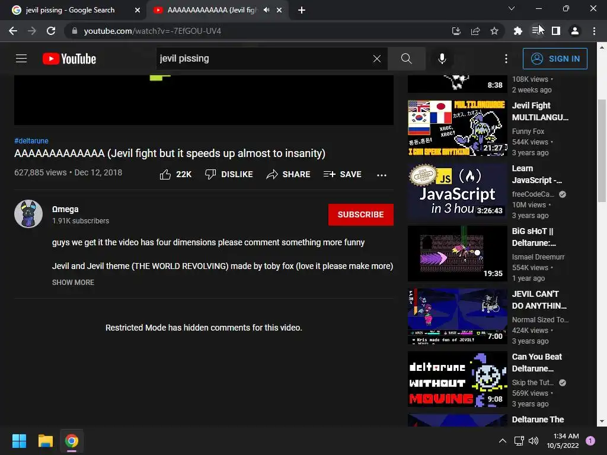607x455 pixels.
Task: Open media controls in Chrome toolbar
Action: point(536,30)
